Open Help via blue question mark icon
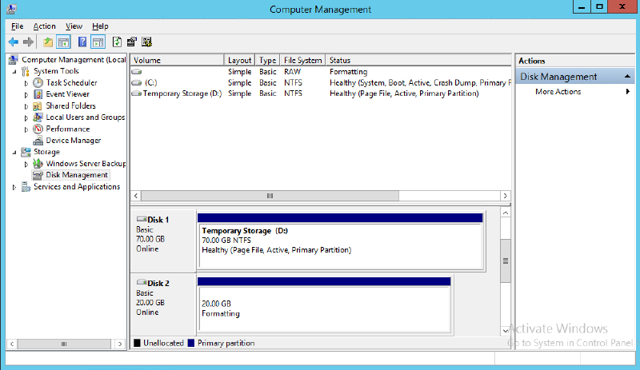The width and height of the screenshot is (640, 370). pyautogui.click(x=82, y=42)
